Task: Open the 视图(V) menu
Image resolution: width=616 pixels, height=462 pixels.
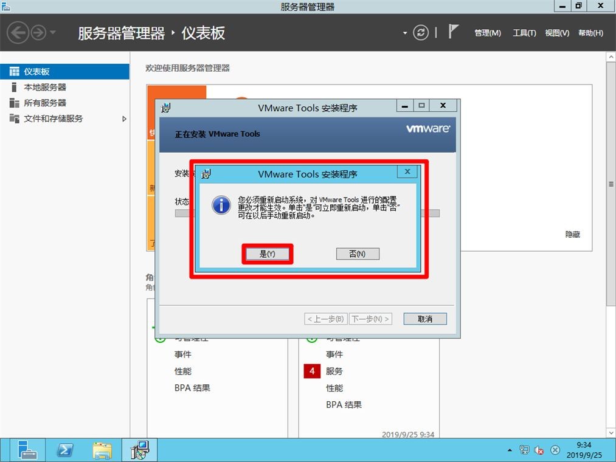Action: pos(557,33)
